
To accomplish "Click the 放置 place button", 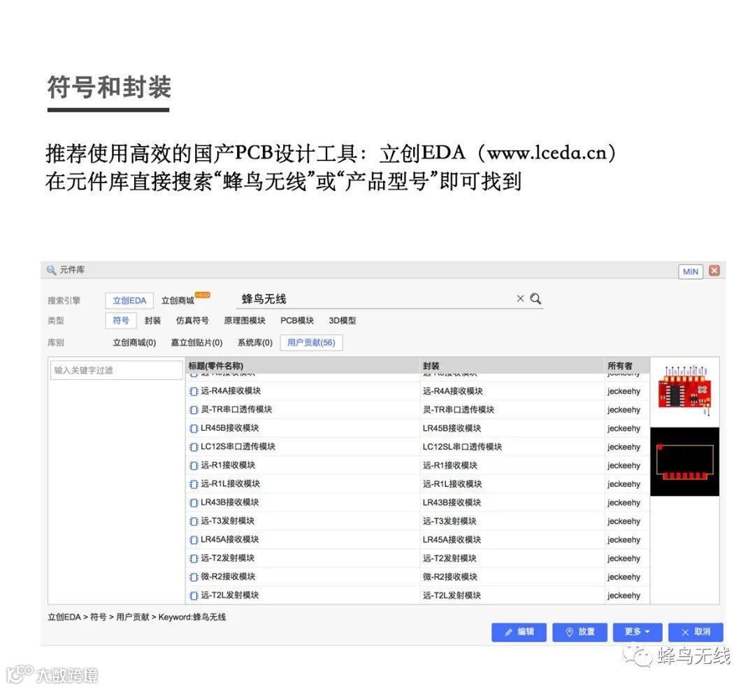I will click(x=580, y=632).
